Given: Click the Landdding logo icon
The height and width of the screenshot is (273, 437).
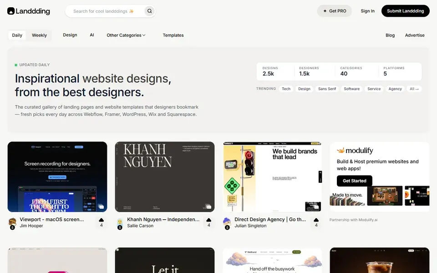Looking at the screenshot, I should pos(11,11).
